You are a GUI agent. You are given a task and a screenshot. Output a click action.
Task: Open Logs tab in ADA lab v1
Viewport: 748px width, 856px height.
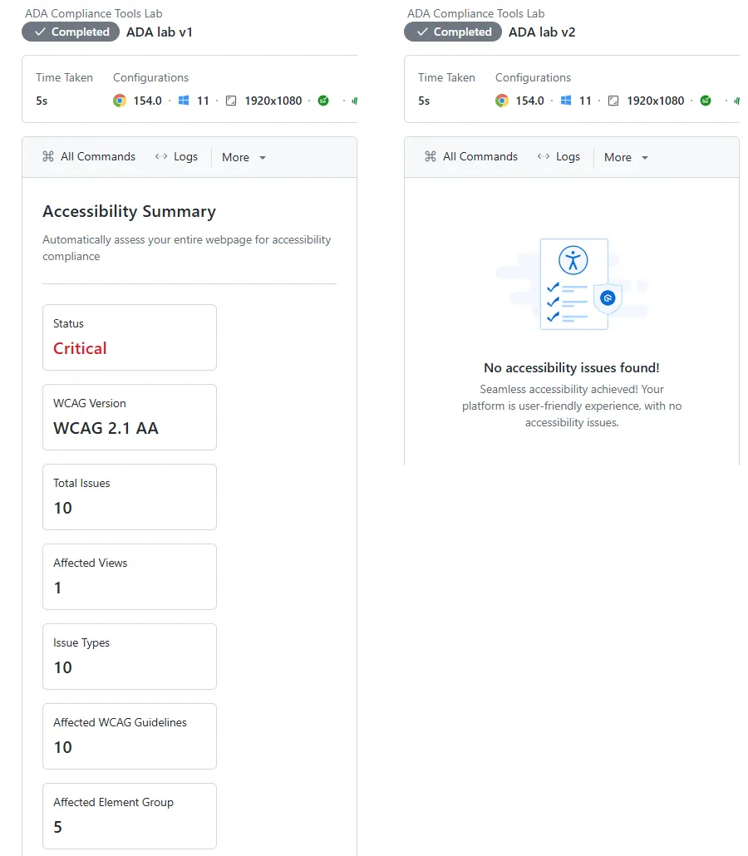(176, 157)
